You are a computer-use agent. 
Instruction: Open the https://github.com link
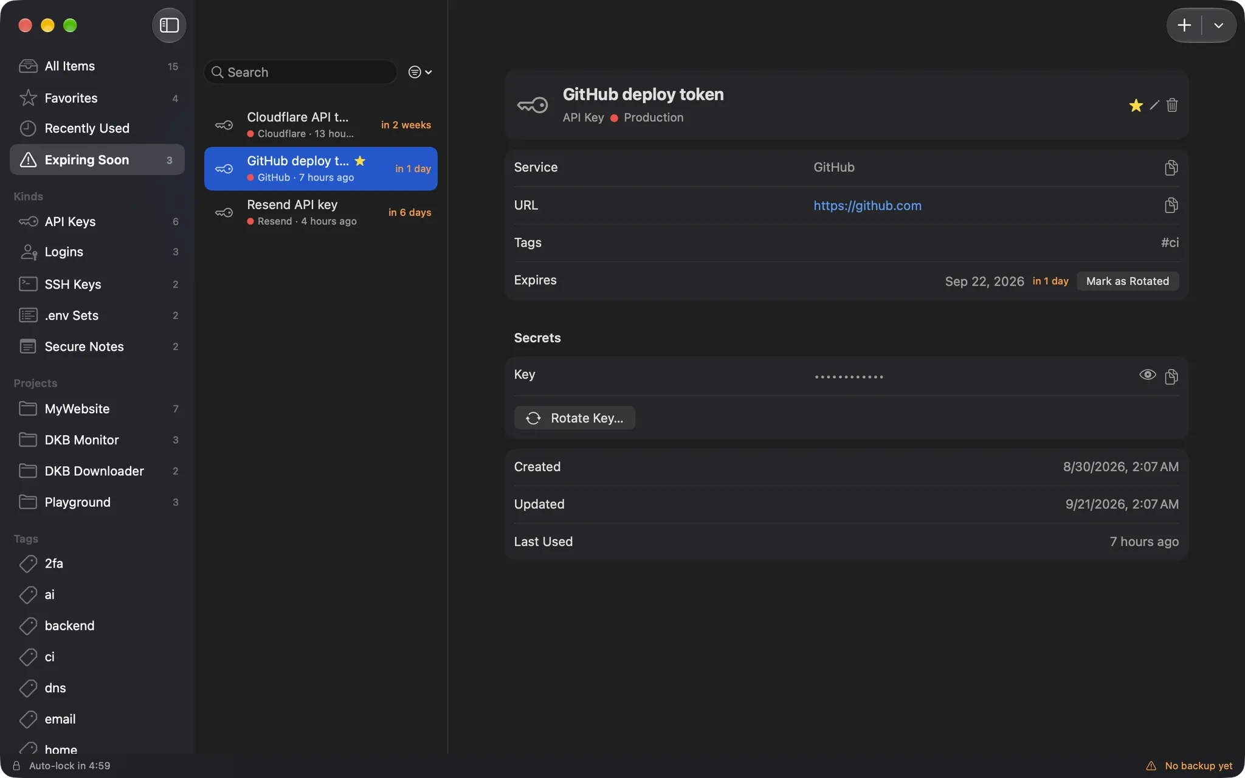[867, 205]
